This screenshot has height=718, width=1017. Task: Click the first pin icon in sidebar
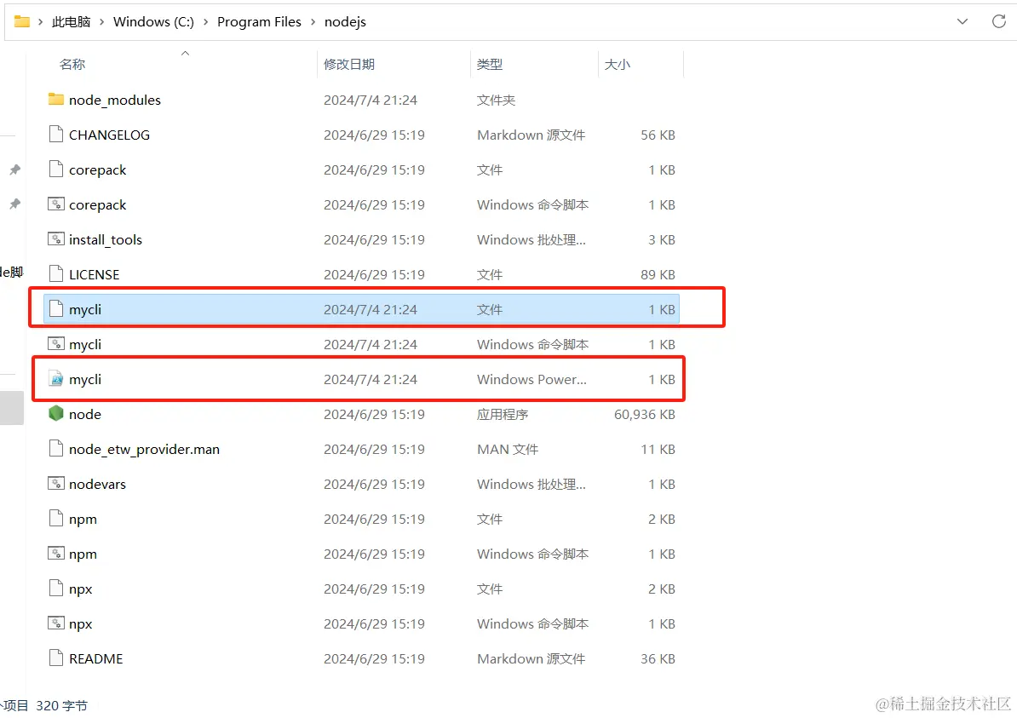15,169
